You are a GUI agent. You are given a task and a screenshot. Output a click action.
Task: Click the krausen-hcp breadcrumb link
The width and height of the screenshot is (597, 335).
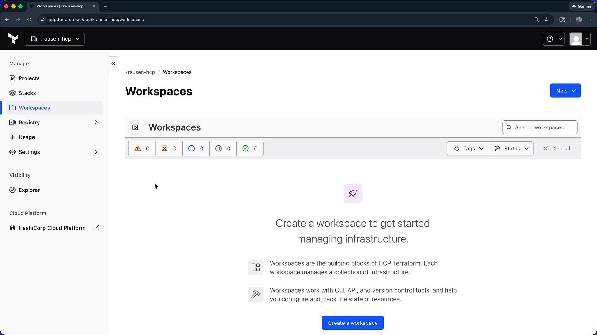pos(140,72)
